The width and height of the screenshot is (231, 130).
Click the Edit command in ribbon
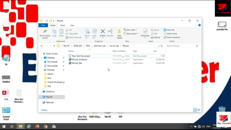pyautogui.click(x=154, y=34)
